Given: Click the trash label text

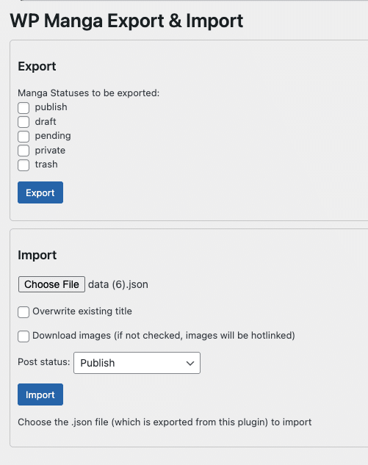Looking at the screenshot, I should [x=46, y=165].
